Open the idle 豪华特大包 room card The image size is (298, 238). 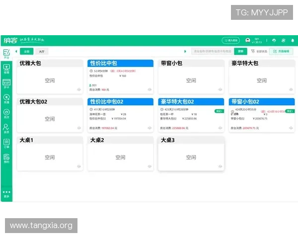(x=262, y=77)
